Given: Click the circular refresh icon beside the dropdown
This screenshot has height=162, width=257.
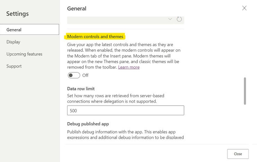Looking at the screenshot, I should 179,19.
